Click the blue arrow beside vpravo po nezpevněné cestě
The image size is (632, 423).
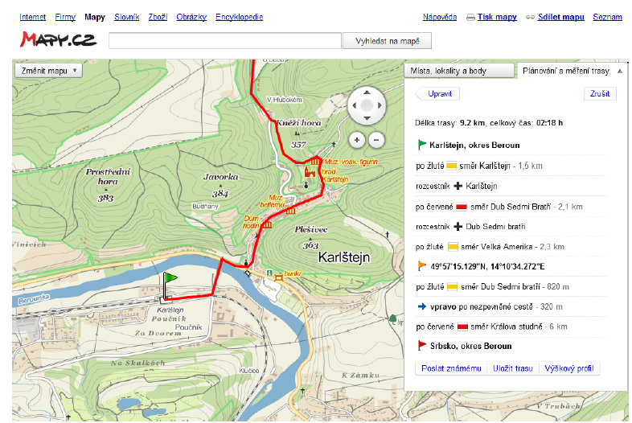[422, 306]
